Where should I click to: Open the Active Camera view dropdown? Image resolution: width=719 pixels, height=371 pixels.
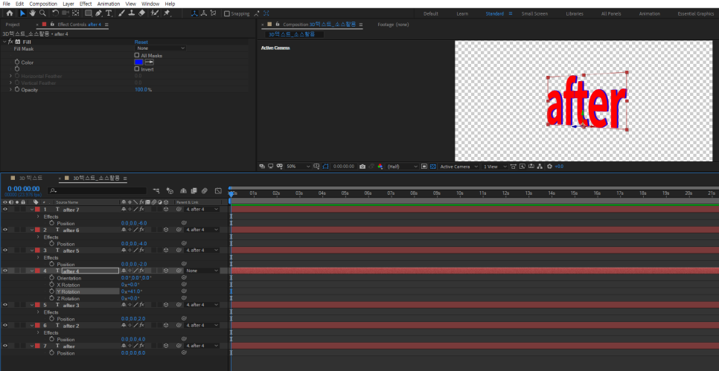coord(459,167)
